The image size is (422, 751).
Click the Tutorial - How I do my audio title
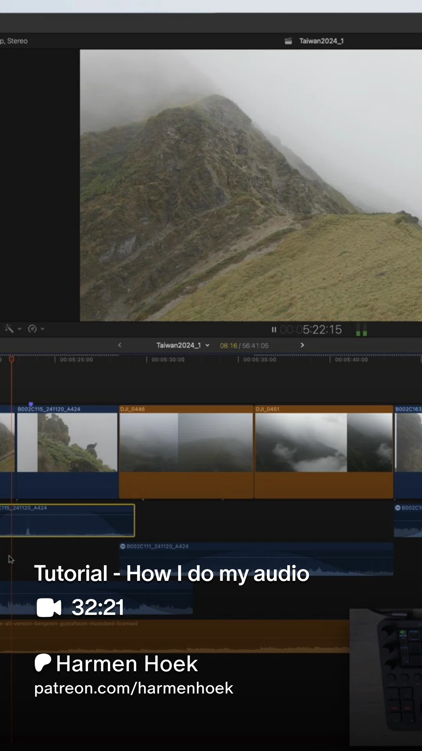pyautogui.click(x=172, y=573)
